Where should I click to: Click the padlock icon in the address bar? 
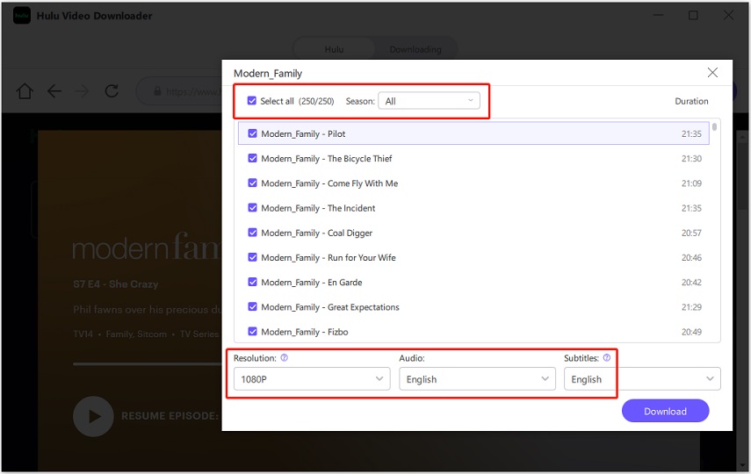click(x=157, y=91)
